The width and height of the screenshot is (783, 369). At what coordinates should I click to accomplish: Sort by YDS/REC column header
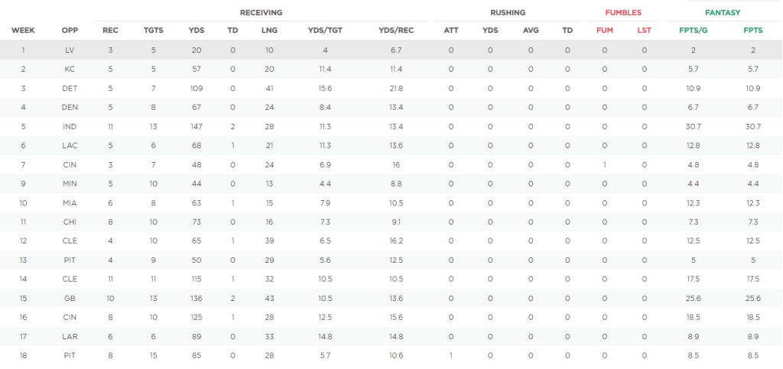tap(396, 31)
